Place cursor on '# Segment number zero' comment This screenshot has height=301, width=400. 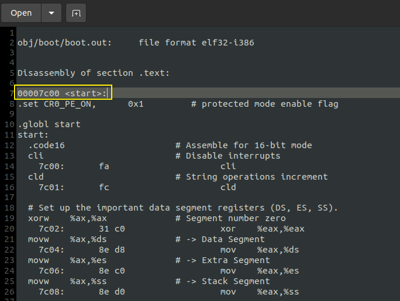click(230, 218)
